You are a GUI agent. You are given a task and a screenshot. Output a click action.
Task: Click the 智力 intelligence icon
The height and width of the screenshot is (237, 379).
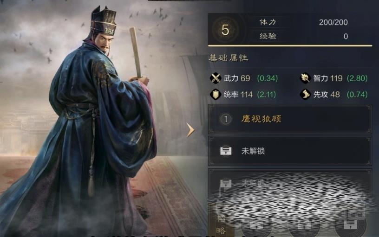[305, 78]
